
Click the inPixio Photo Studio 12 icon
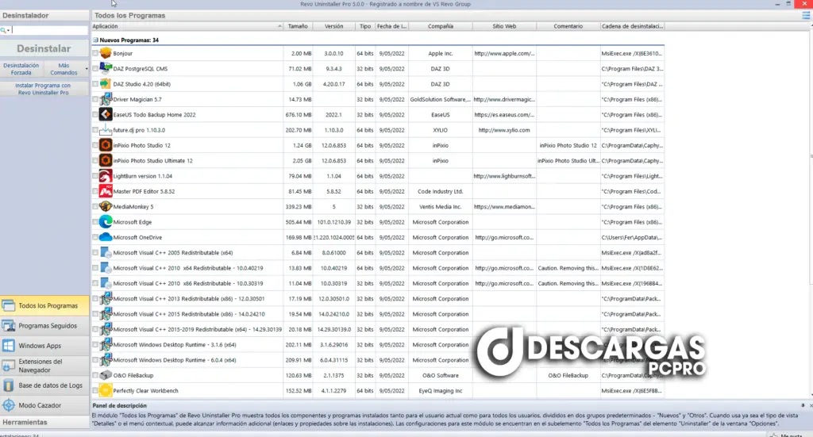(x=106, y=145)
